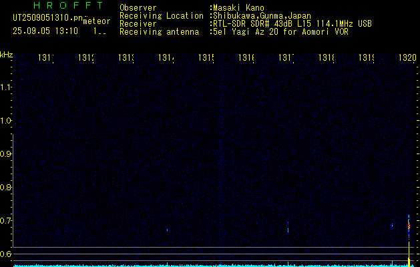
Task: Click the small cyan echo under the 1314 mark
Action: [x=167, y=230]
